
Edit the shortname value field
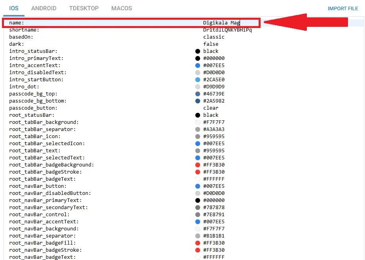click(227, 30)
